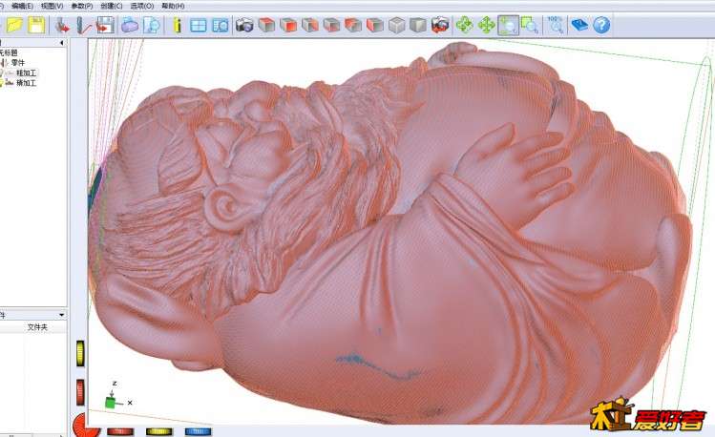Click the blue help question mark icon
The image size is (715, 437).
point(601,26)
